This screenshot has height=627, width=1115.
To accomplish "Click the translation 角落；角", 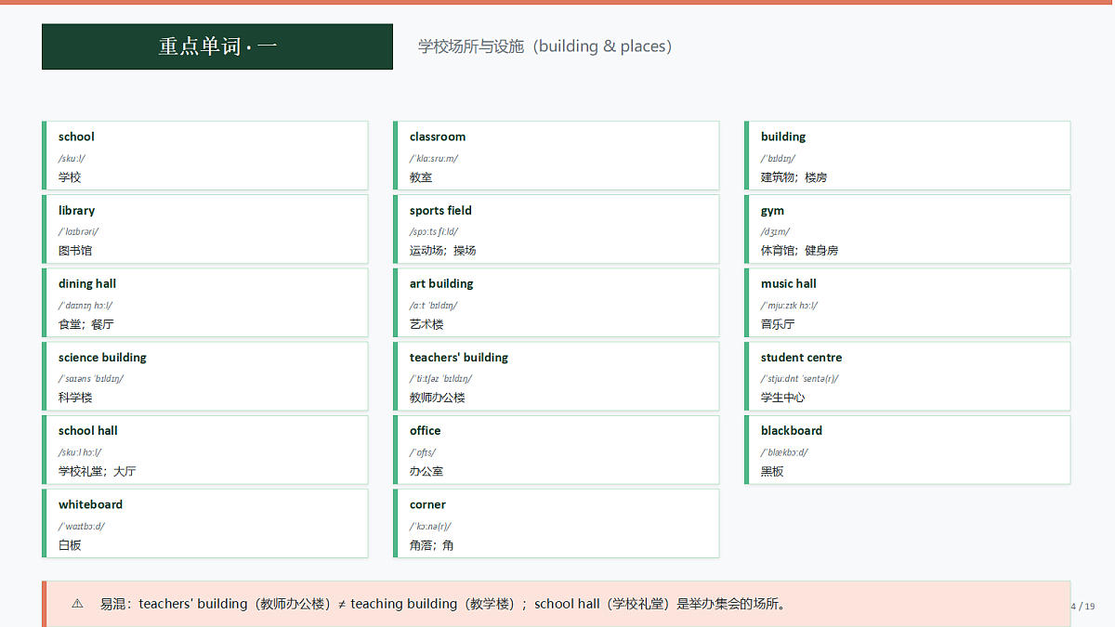I will tap(432, 545).
